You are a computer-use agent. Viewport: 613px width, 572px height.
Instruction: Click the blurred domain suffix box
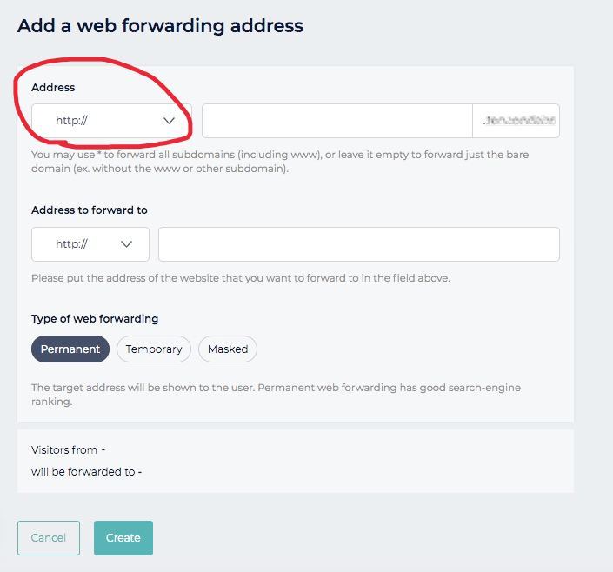516,121
